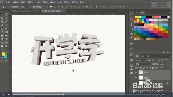Select the Rectangle shape tool

(6, 43)
